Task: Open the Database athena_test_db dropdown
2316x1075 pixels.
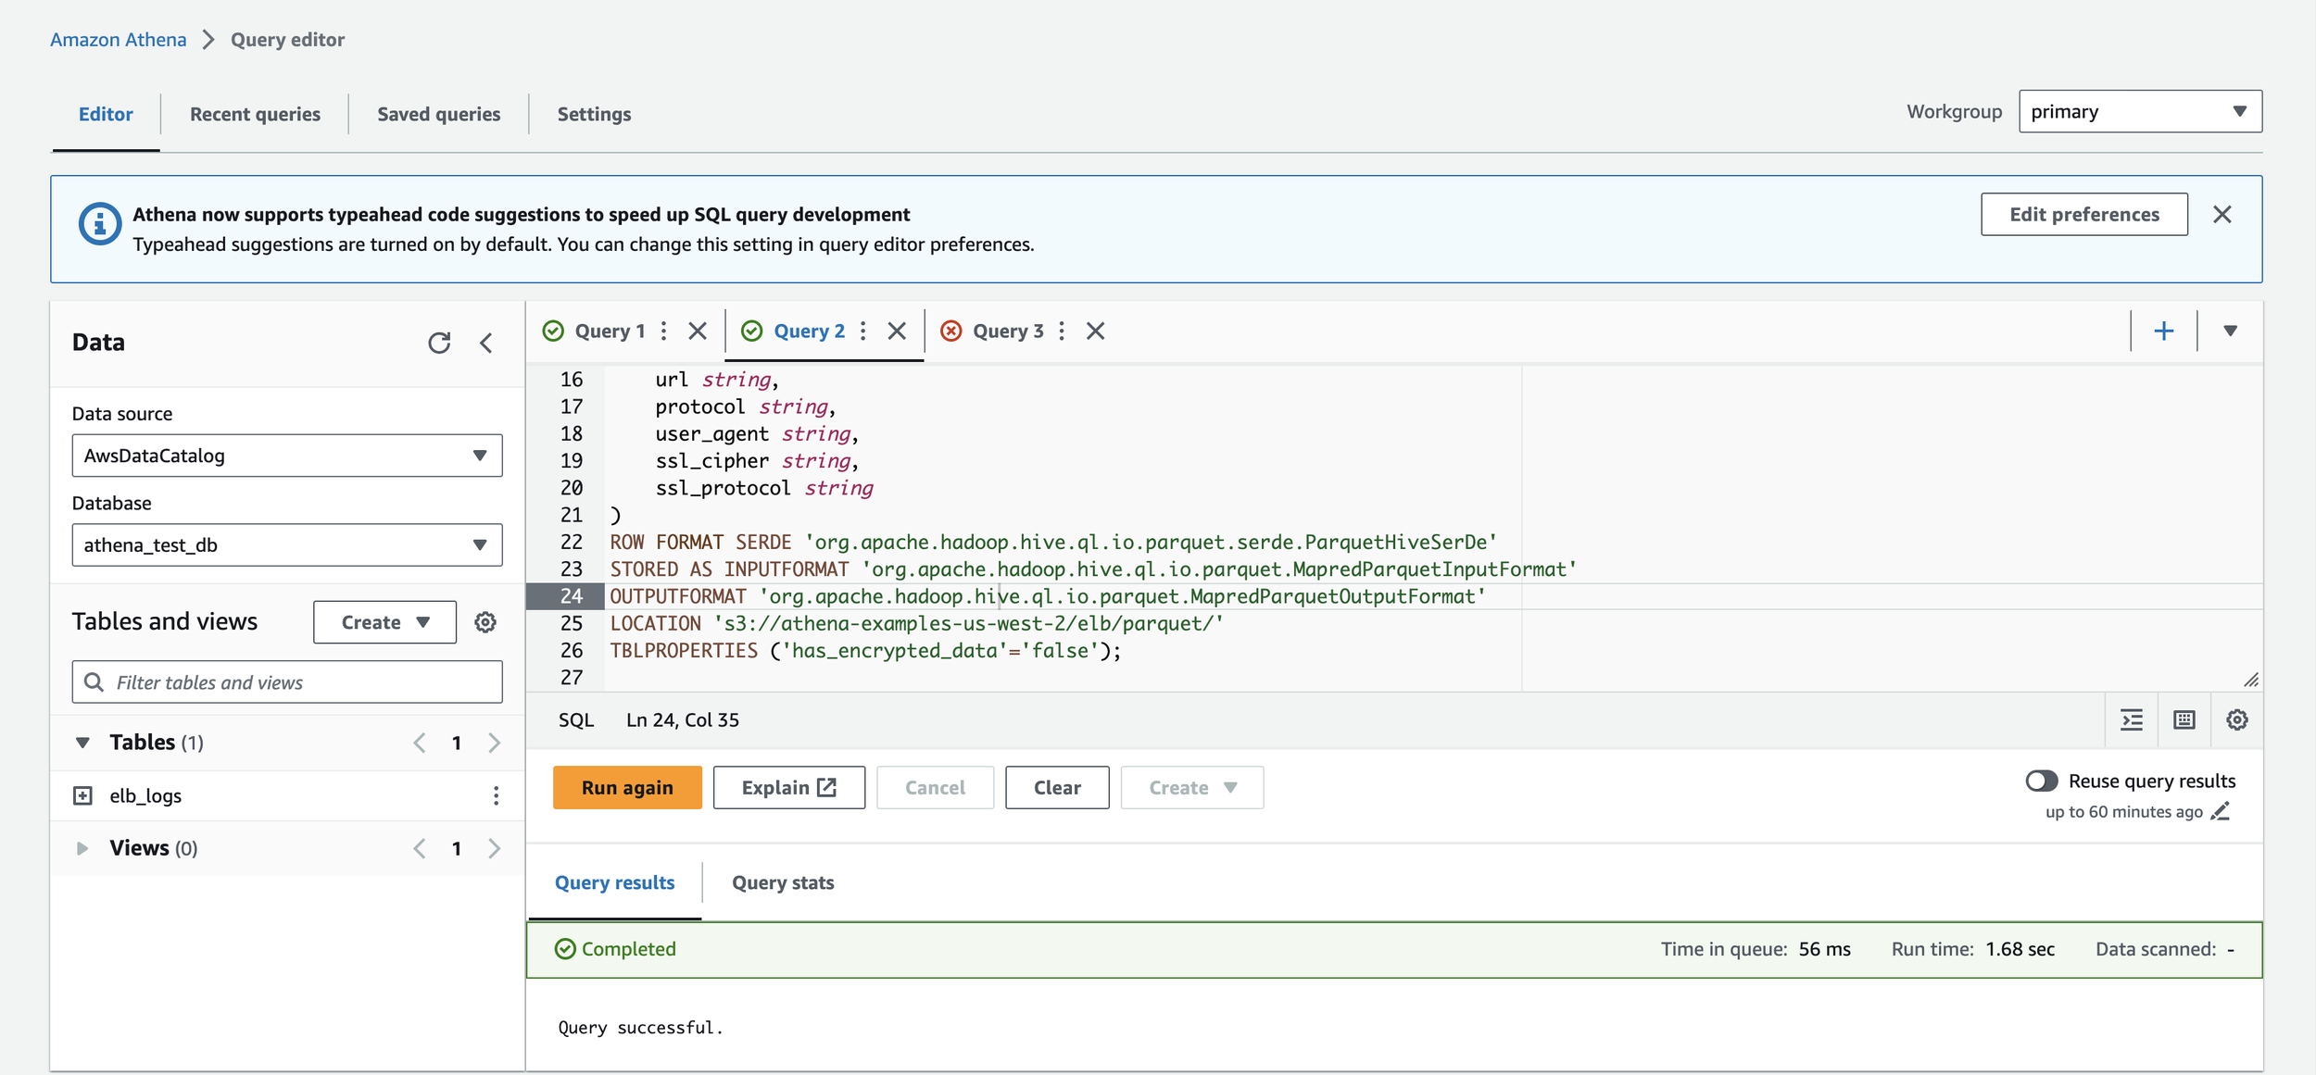Action: click(x=287, y=544)
